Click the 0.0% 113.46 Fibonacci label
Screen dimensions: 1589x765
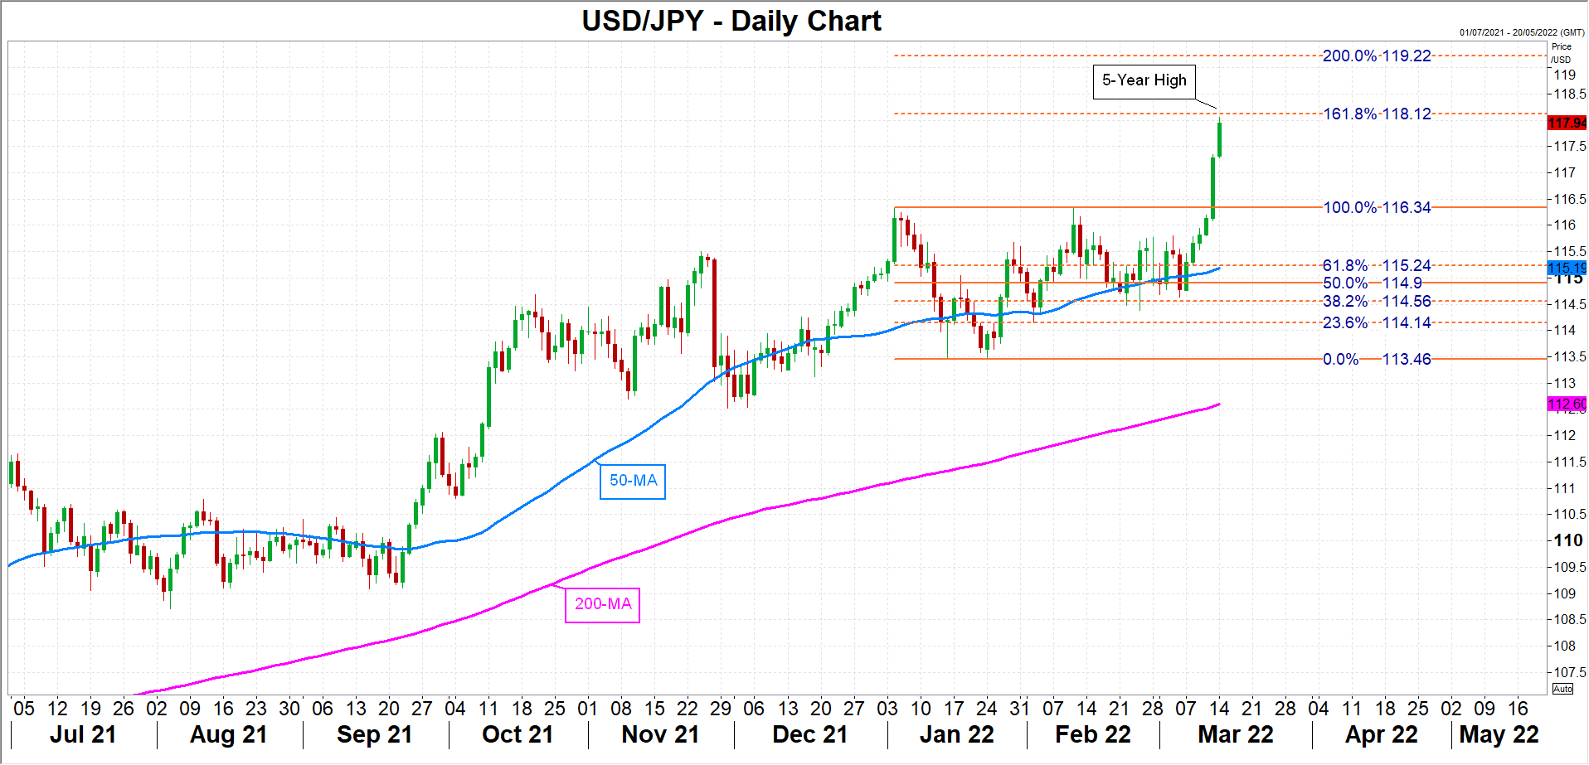(x=1377, y=359)
